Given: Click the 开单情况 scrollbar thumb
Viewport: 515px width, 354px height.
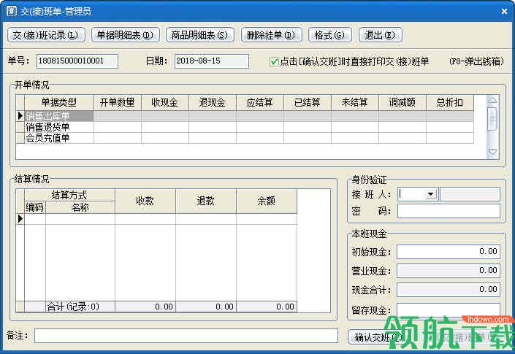Looking at the screenshot, I should click(492, 119).
